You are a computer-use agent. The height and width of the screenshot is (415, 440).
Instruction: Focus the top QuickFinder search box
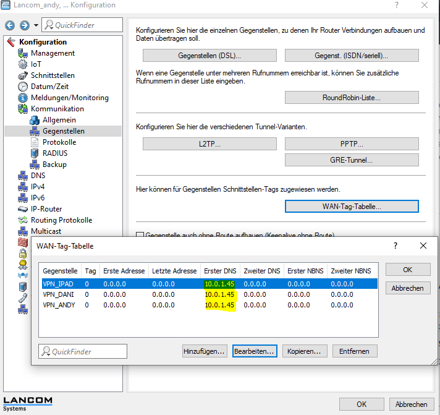[x=82, y=25]
